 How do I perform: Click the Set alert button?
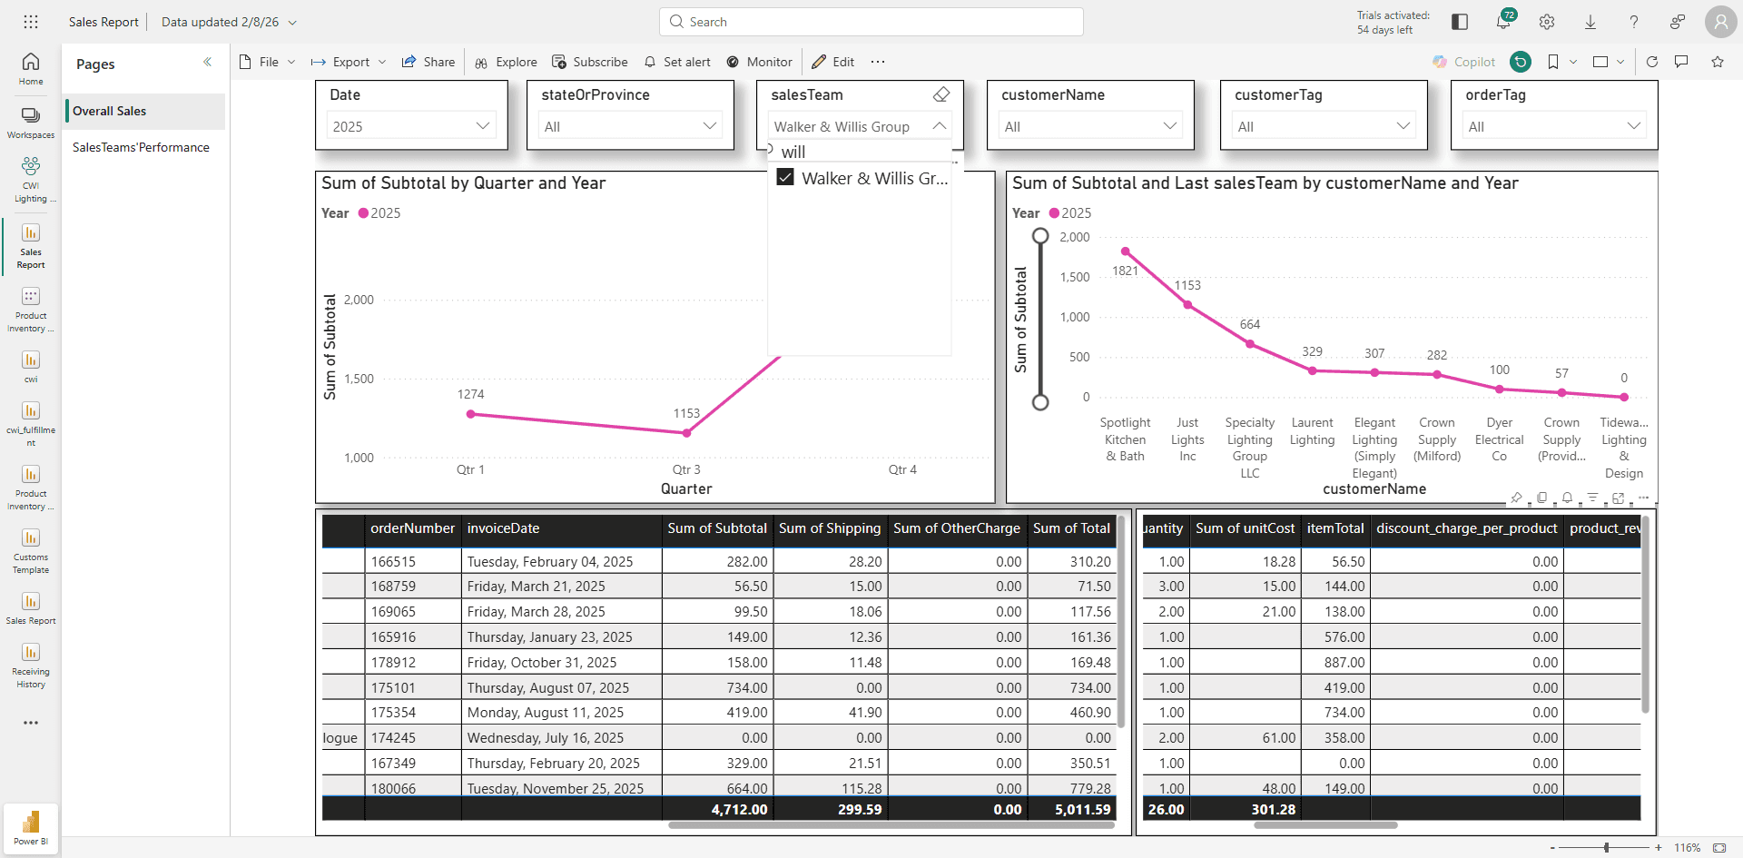pyautogui.click(x=677, y=62)
